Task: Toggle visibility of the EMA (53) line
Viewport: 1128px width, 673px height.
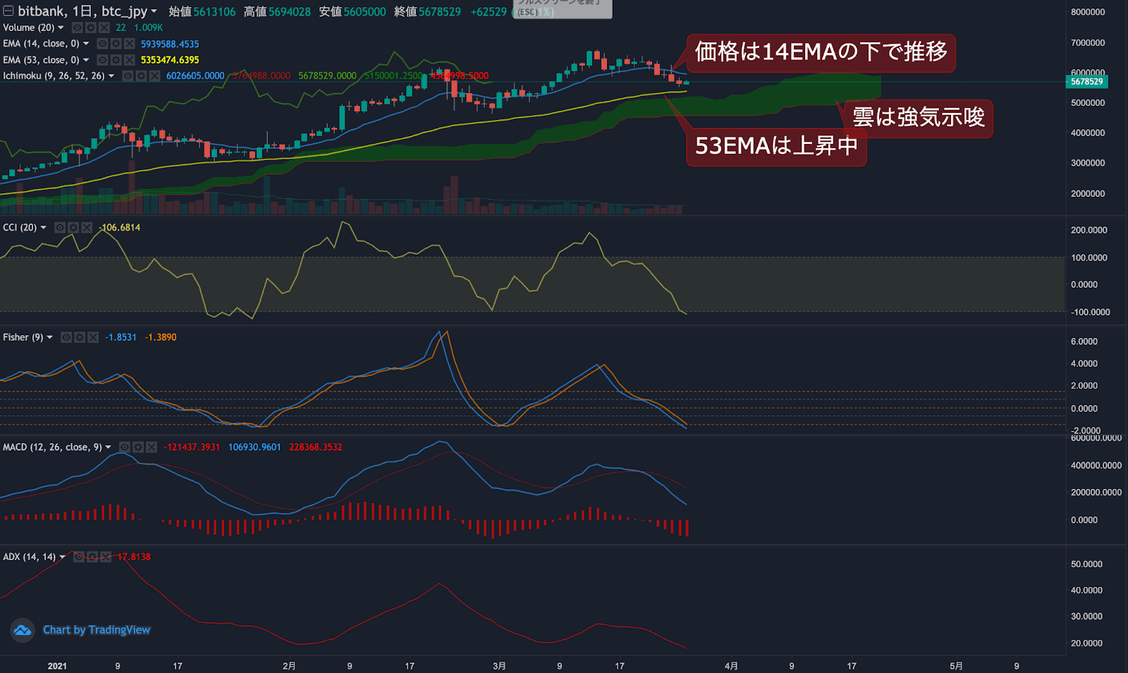Action: pyautogui.click(x=103, y=60)
